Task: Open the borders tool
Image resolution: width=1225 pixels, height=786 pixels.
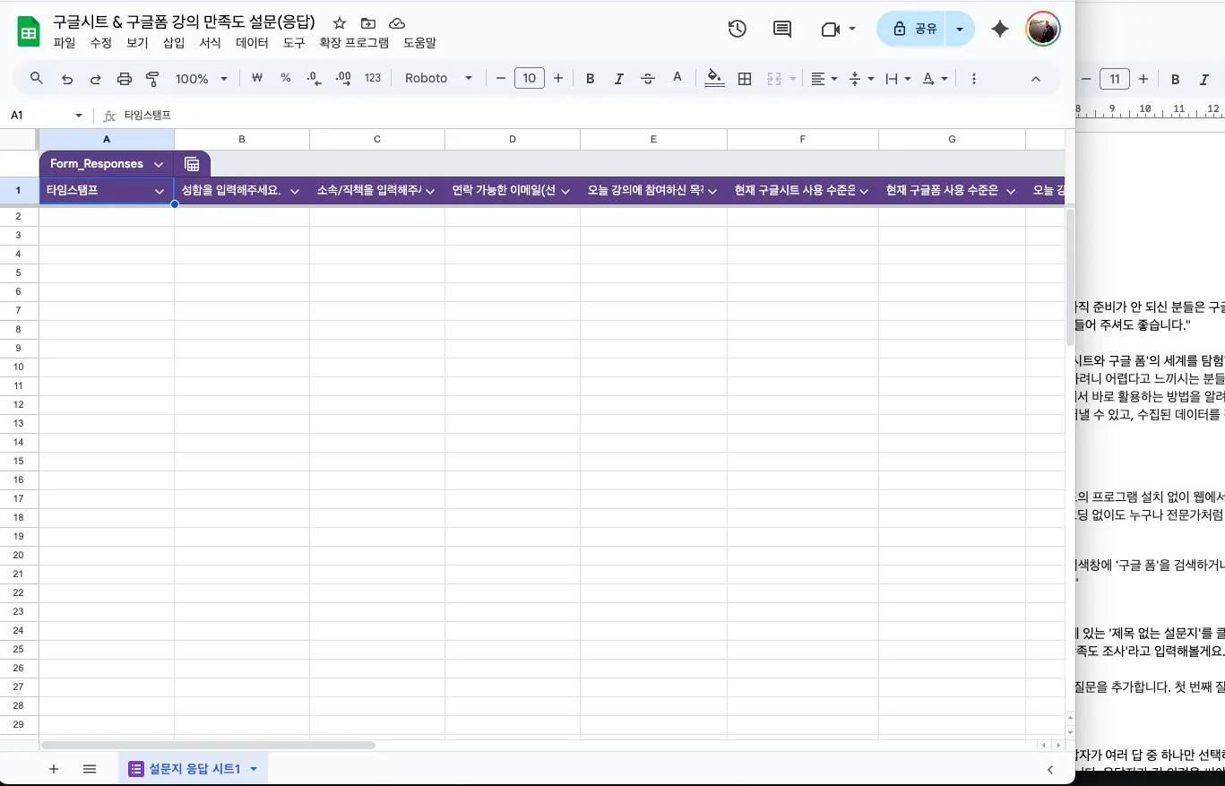Action: [744, 79]
